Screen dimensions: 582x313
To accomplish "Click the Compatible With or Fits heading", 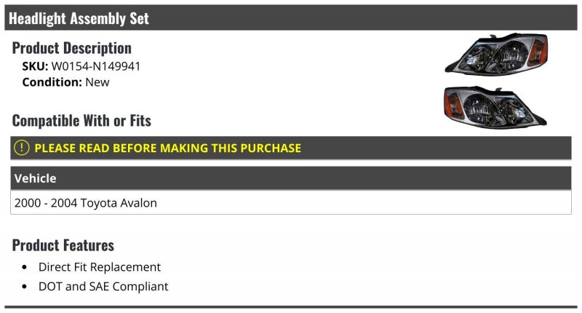I will click(81, 121).
